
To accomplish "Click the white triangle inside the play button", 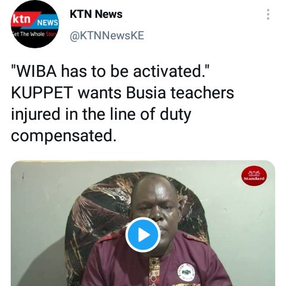I will (x=144, y=235).
